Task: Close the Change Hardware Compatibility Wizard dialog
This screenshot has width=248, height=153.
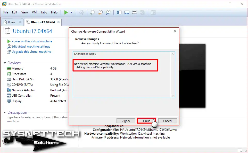Action: pyautogui.click(x=175, y=31)
